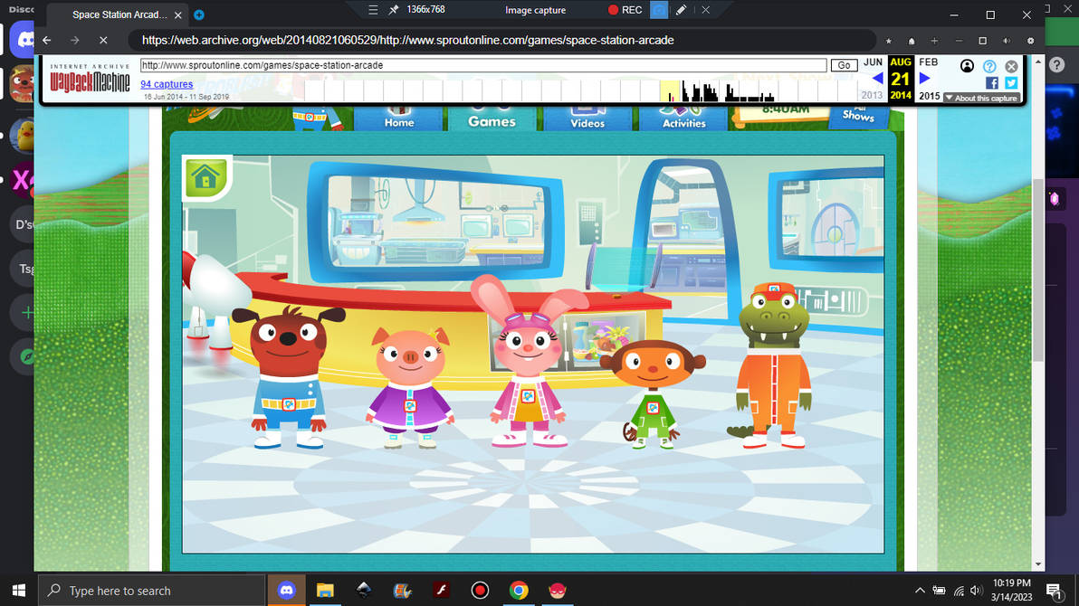Pin the capture toolbar
Image resolution: width=1079 pixels, height=606 pixels.
[x=394, y=10]
